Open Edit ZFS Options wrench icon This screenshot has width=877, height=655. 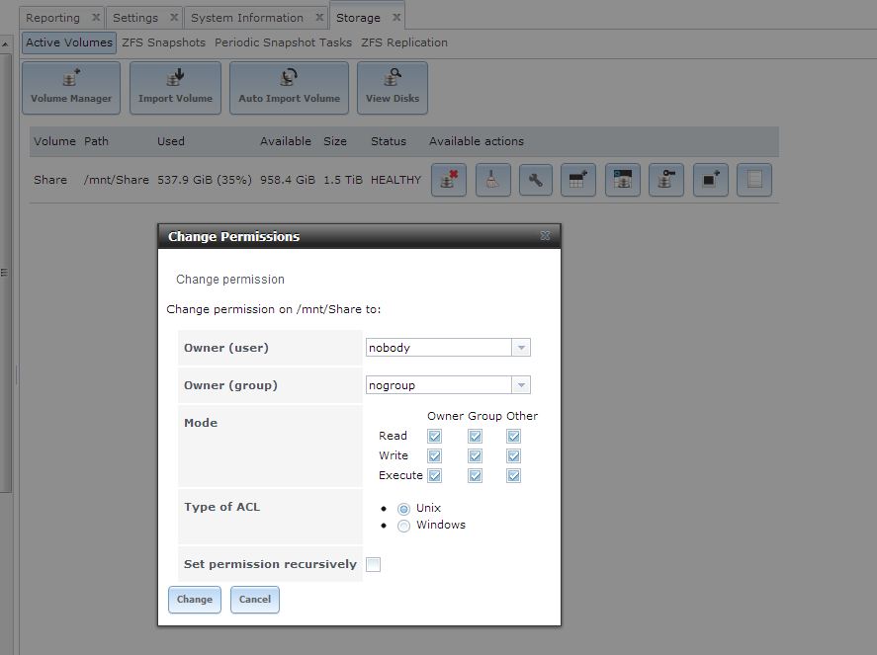536,181
